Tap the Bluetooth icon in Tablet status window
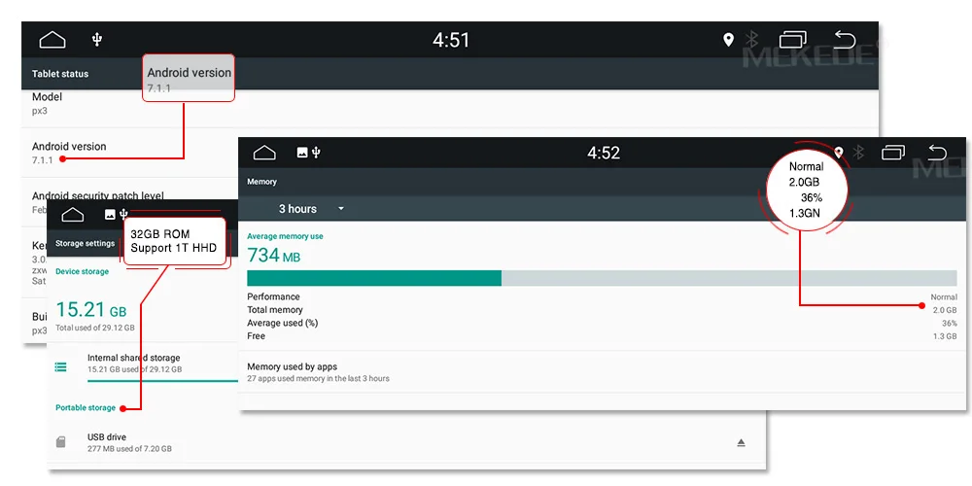 (x=752, y=40)
